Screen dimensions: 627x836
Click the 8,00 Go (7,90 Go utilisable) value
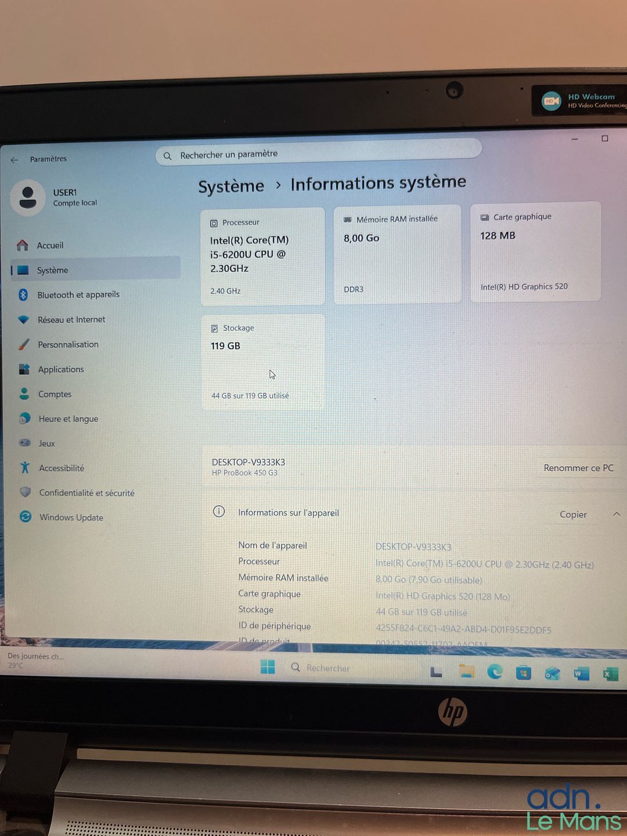[428, 579]
